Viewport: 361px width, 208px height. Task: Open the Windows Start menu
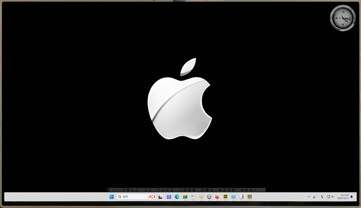tap(111, 197)
